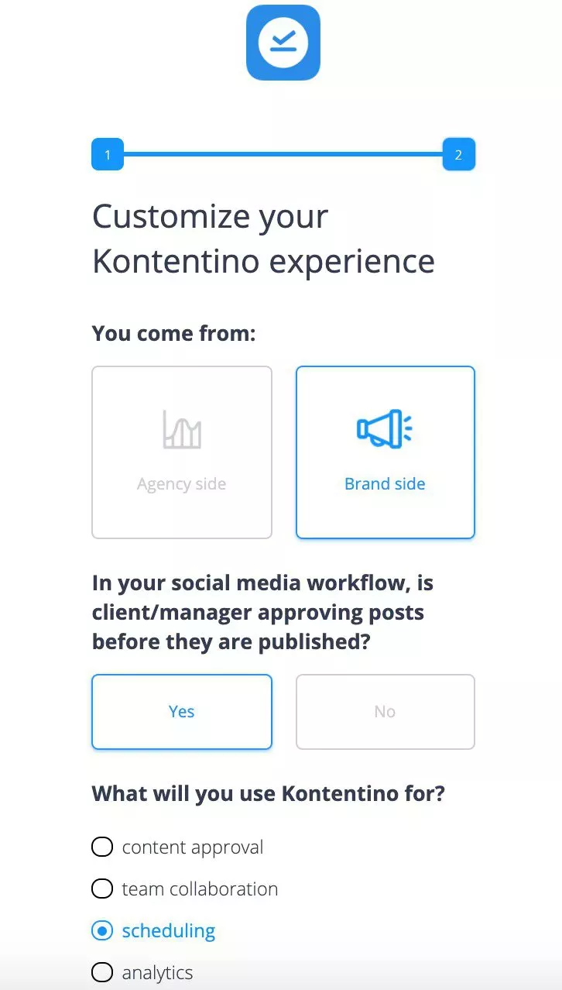The image size is (562, 990).
Task: Select the content approval radio button
Action: coord(102,847)
